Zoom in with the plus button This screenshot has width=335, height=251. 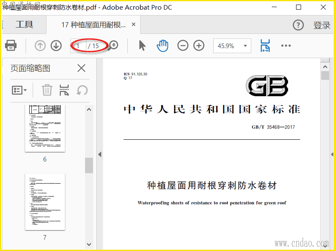pyautogui.click(x=199, y=46)
